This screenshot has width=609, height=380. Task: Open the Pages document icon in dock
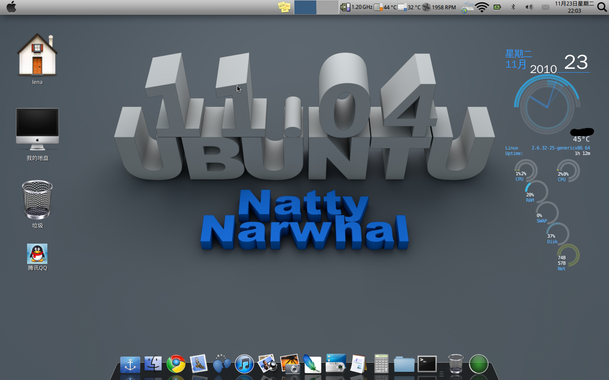[x=358, y=364]
